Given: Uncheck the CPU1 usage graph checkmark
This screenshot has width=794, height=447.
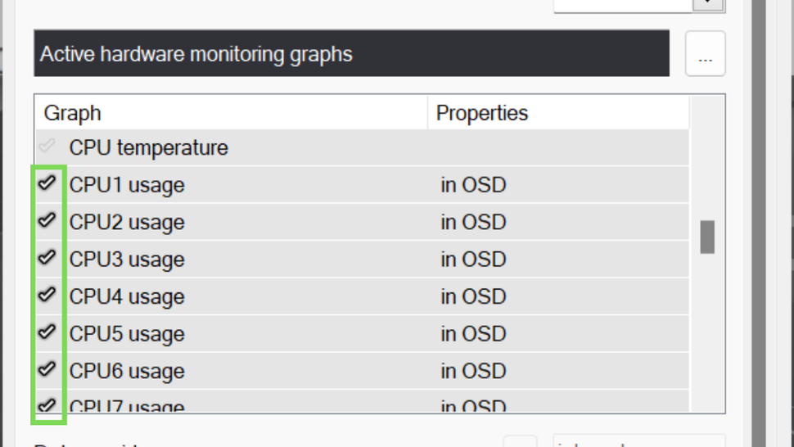Looking at the screenshot, I should [x=47, y=183].
